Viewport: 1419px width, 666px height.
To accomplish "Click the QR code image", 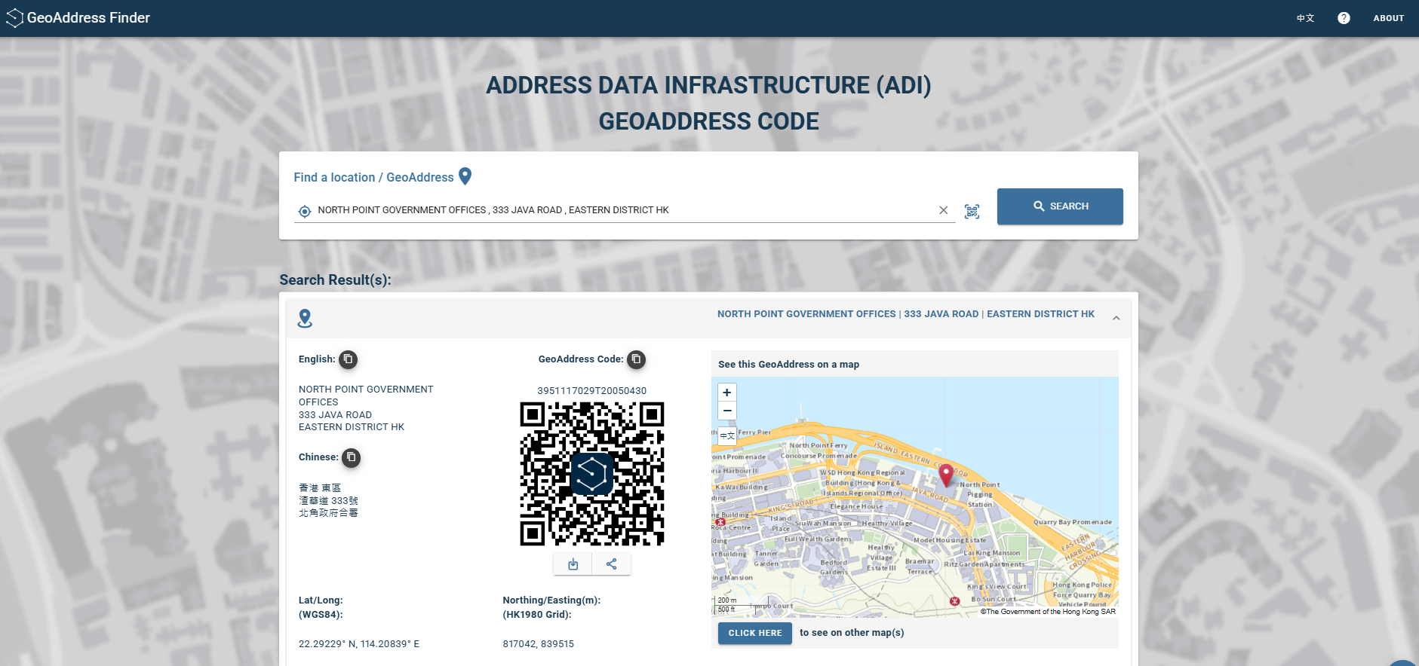I will [x=592, y=473].
